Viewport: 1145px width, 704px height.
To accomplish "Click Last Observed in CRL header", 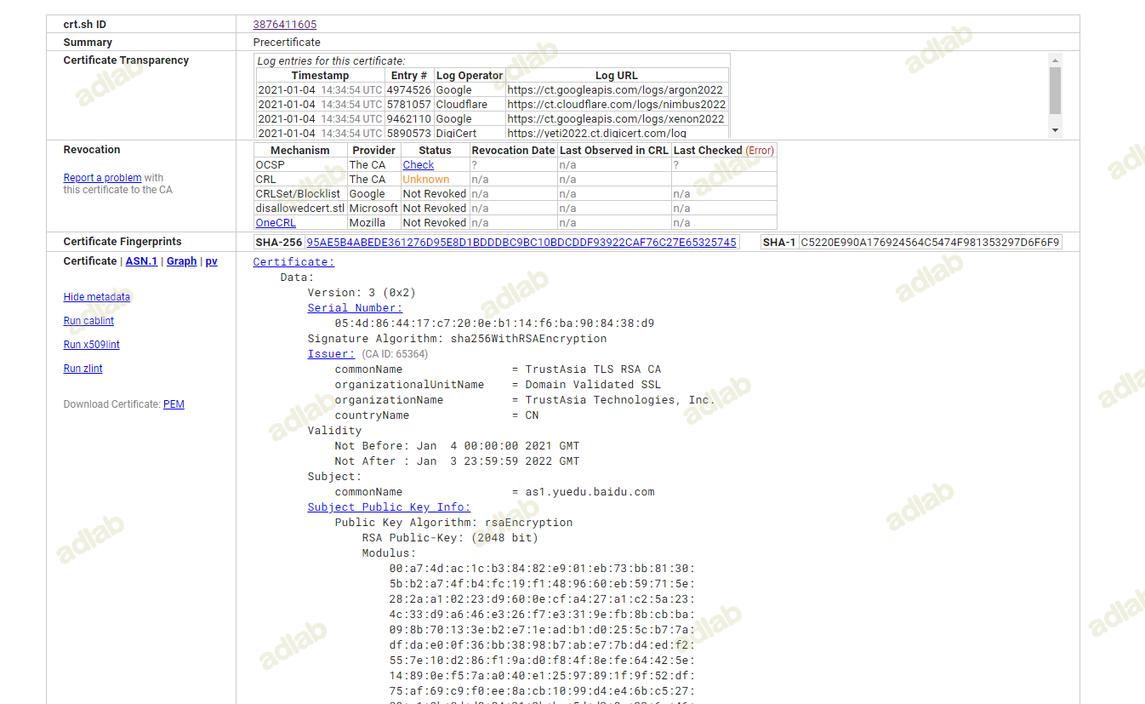I will (614, 151).
